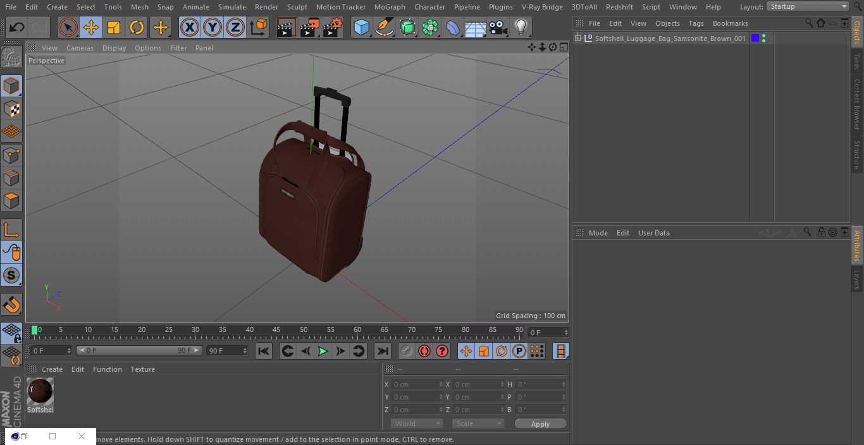Apply coordinate changes
The width and height of the screenshot is (864, 445).
tap(540, 424)
